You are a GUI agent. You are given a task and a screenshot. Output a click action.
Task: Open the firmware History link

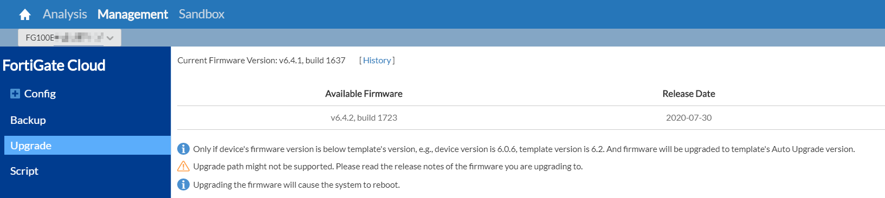click(377, 61)
